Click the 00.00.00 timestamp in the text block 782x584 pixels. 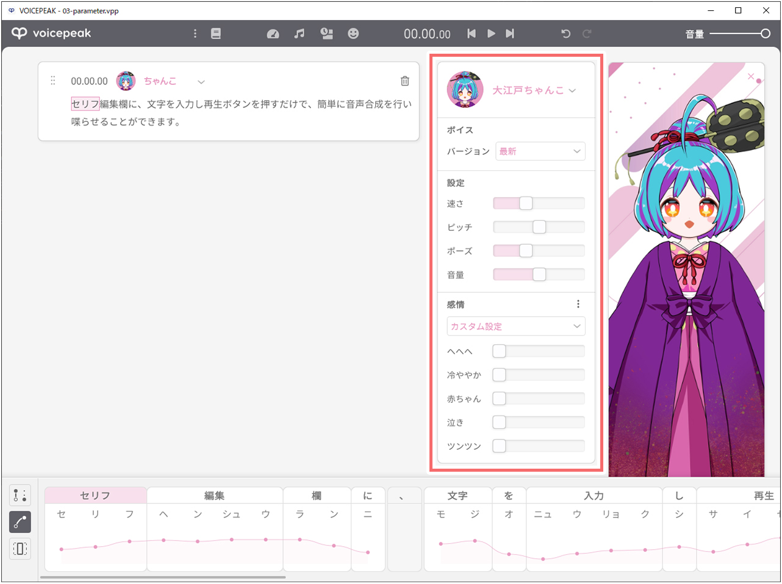pyautogui.click(x=89, y=81)
